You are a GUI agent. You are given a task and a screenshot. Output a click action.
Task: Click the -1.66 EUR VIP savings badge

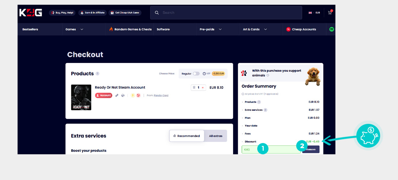click(218, 74)
